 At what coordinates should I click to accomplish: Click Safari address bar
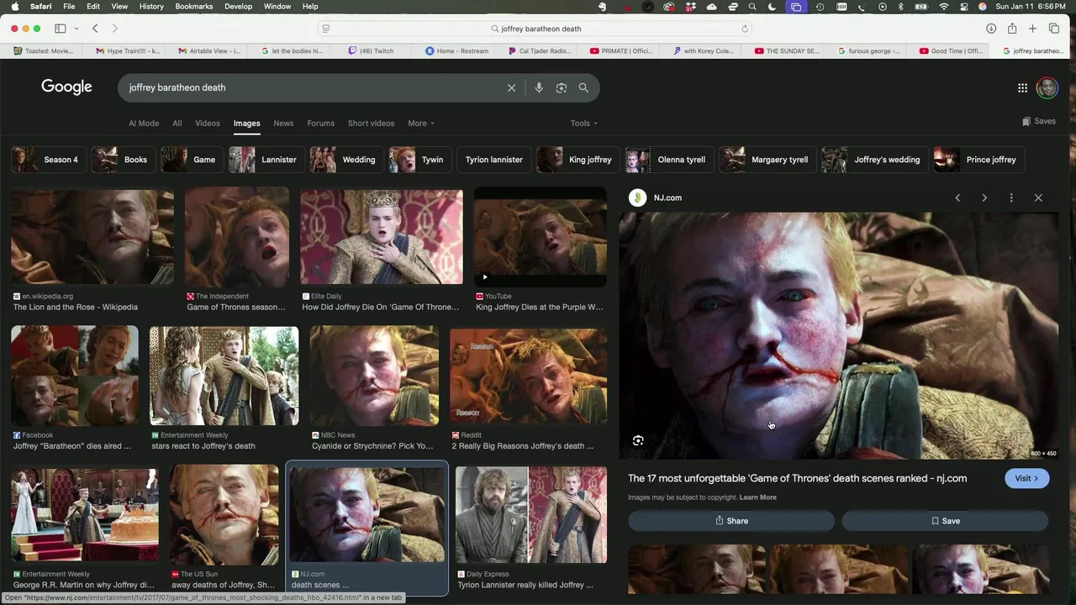click(x=535, y=29)
